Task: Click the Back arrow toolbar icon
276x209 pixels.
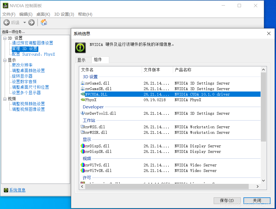Action: [7, 23]
